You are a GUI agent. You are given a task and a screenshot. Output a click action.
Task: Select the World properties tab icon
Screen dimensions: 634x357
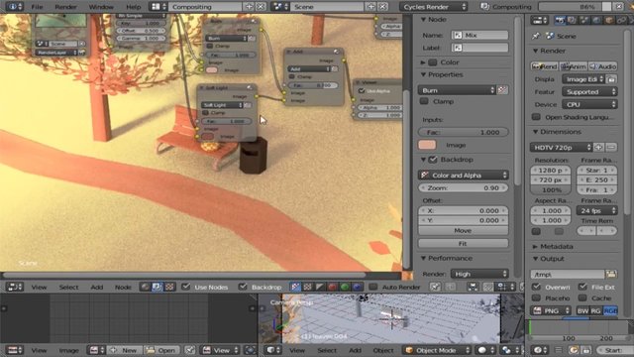[x=596, y=20]
